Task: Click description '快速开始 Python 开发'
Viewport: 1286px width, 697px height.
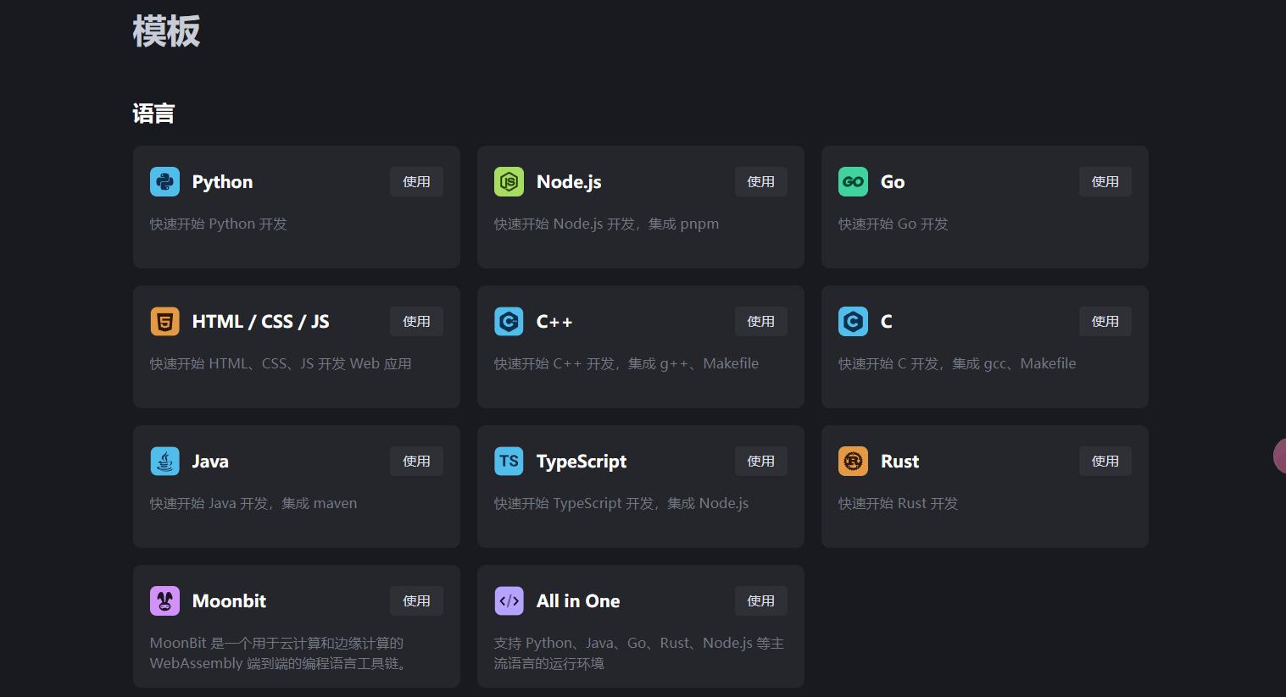Action: click(x=219, y=224)
